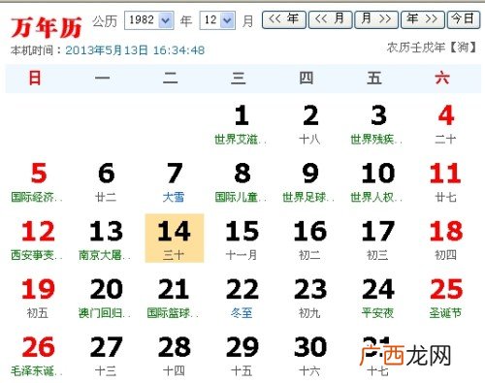
Task: Select highlighted date 14 三十
Action: coord(175,239)
